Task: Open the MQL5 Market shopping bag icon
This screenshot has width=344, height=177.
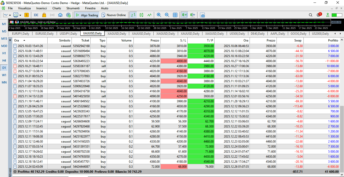Action: click(44, 15)
